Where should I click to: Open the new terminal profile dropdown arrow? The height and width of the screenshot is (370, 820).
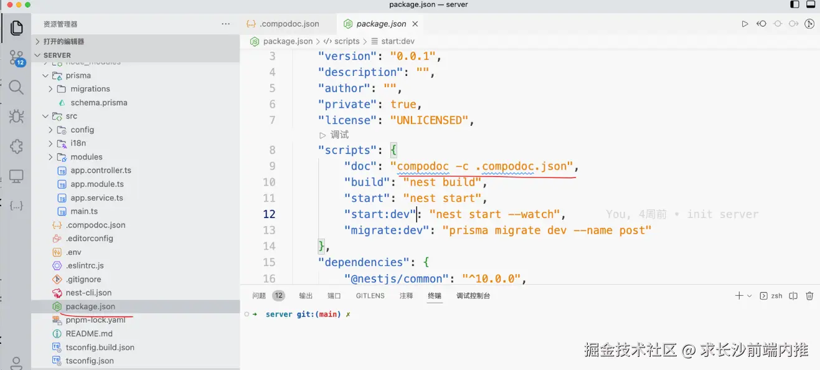click(x=749, y=296)
